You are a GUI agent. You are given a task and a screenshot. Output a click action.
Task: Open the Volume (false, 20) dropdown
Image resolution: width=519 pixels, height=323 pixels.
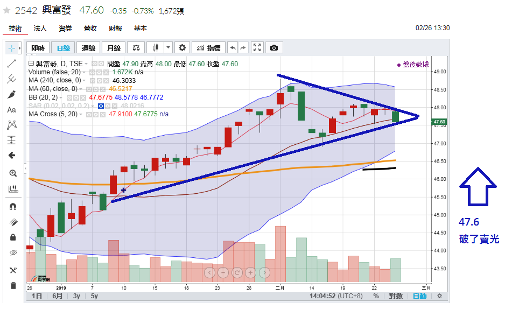(84, 72)
